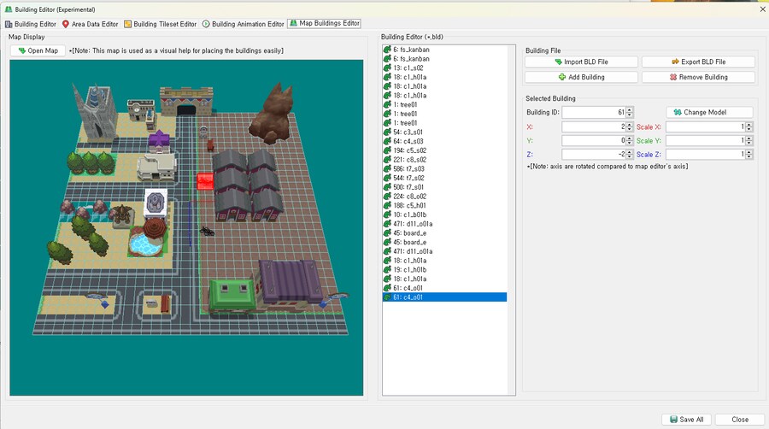Adjust the Y position spinner arrows
This screenshot has width=769, height=429.
pyautogui.click(x=630, y=140)
